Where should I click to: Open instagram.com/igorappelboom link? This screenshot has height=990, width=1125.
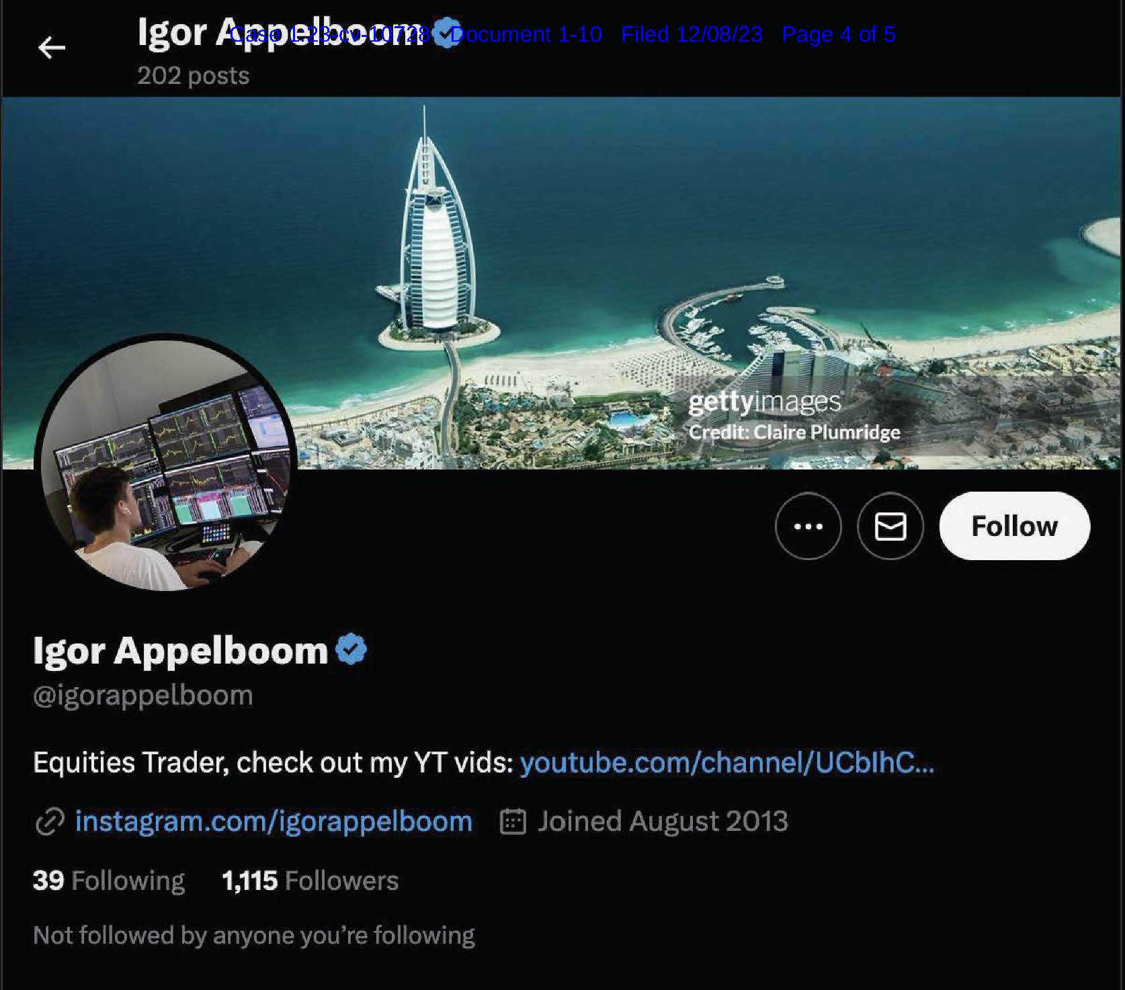(x=274, y=821)
